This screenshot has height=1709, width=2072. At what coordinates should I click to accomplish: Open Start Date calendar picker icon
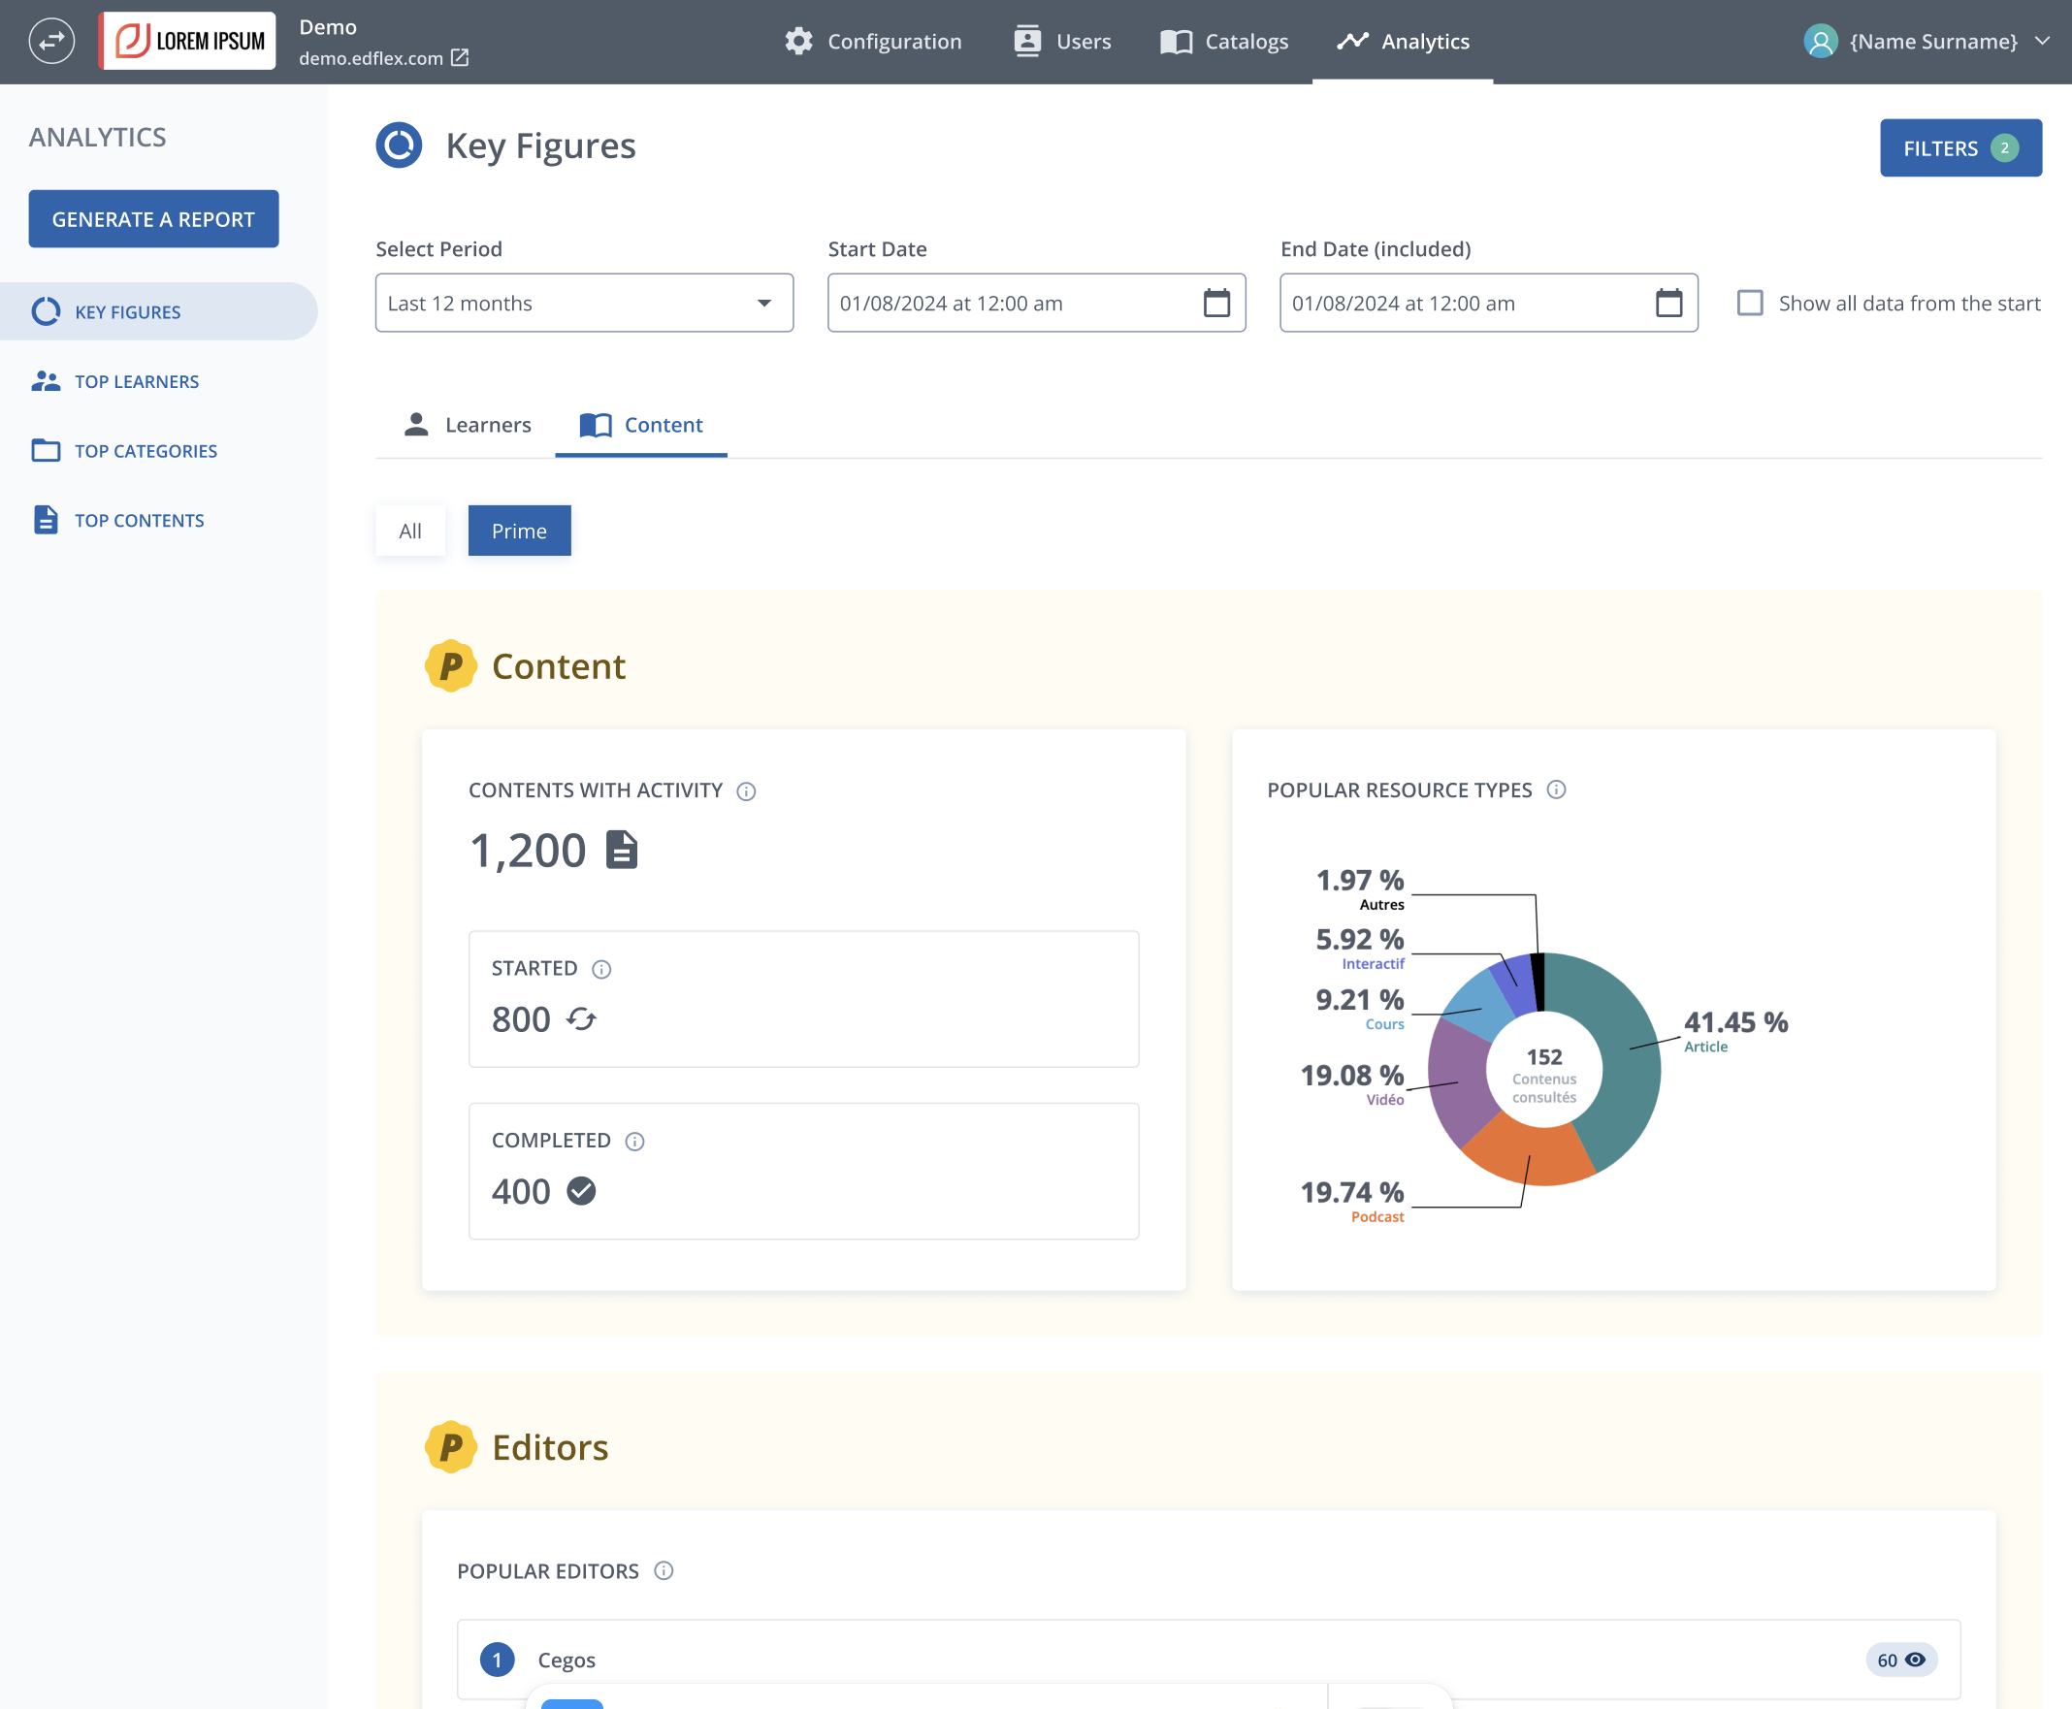[x=1216, y=304]
